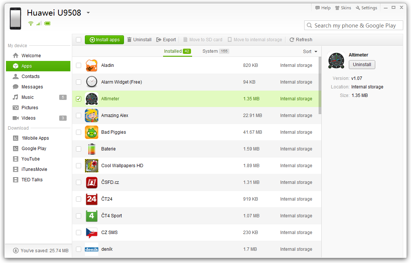Image resolution: width=411 pixels, height=263 pixels.
Task: Export selected apps
Action: point(166,40)
